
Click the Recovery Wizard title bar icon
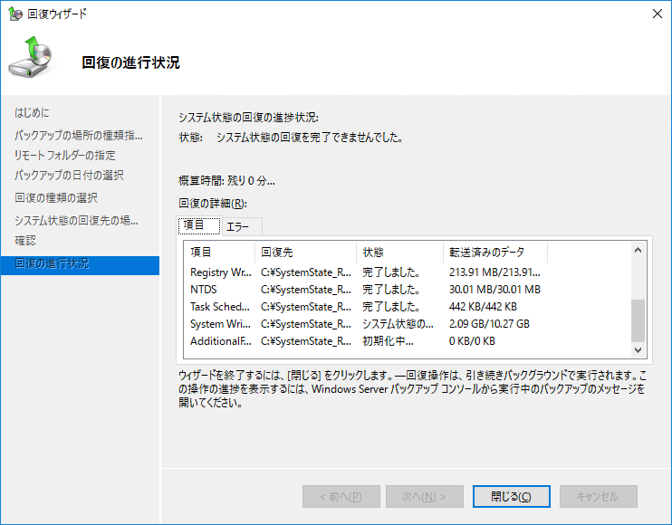click(x=15, y=14)
